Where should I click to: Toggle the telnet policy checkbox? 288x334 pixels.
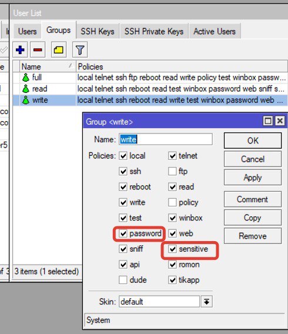coord(172,156)
